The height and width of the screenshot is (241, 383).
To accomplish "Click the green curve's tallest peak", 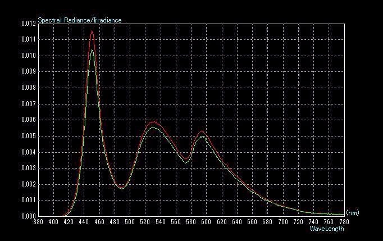I will [92, 50].
